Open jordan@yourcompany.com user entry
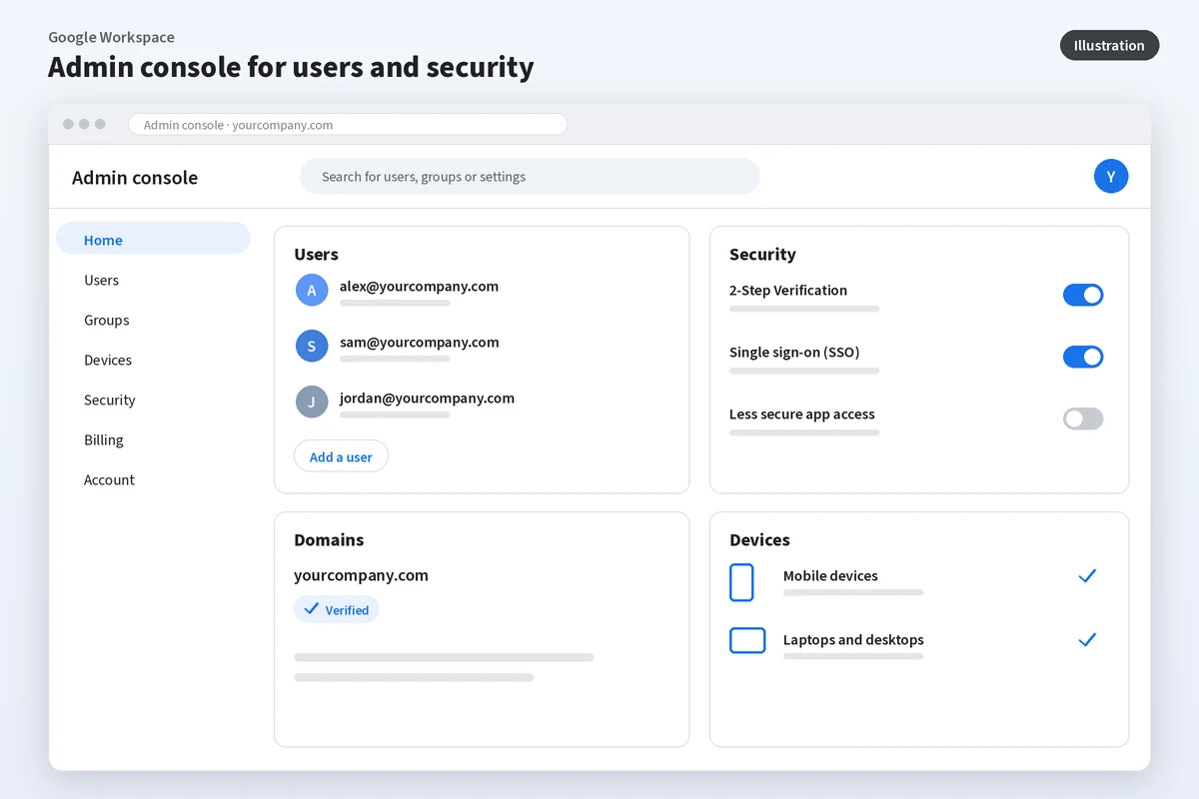1199x799 pixels. coord(427,398)
